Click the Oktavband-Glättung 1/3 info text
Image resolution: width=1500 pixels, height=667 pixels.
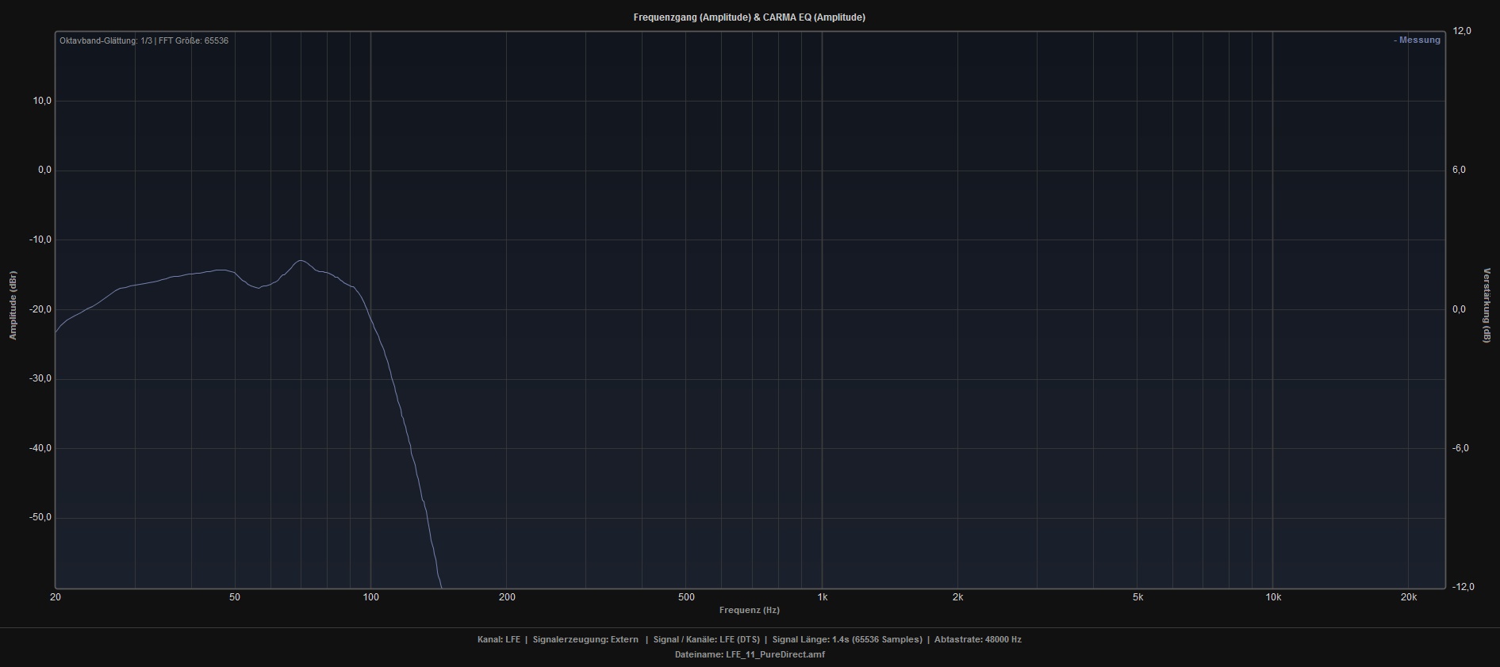pos(144,40)
